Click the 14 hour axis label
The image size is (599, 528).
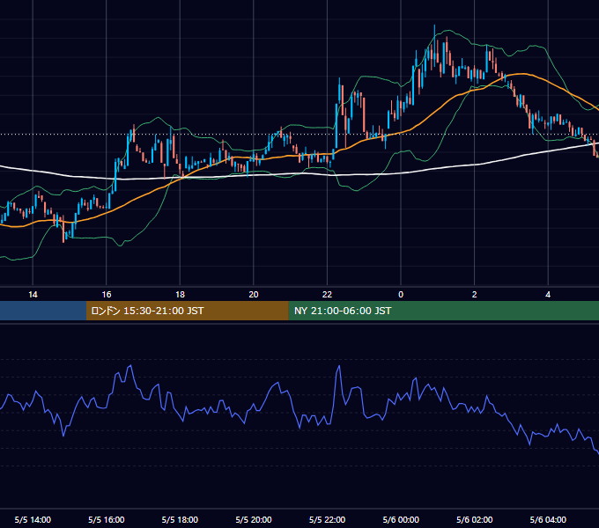(x=33, y=295)
